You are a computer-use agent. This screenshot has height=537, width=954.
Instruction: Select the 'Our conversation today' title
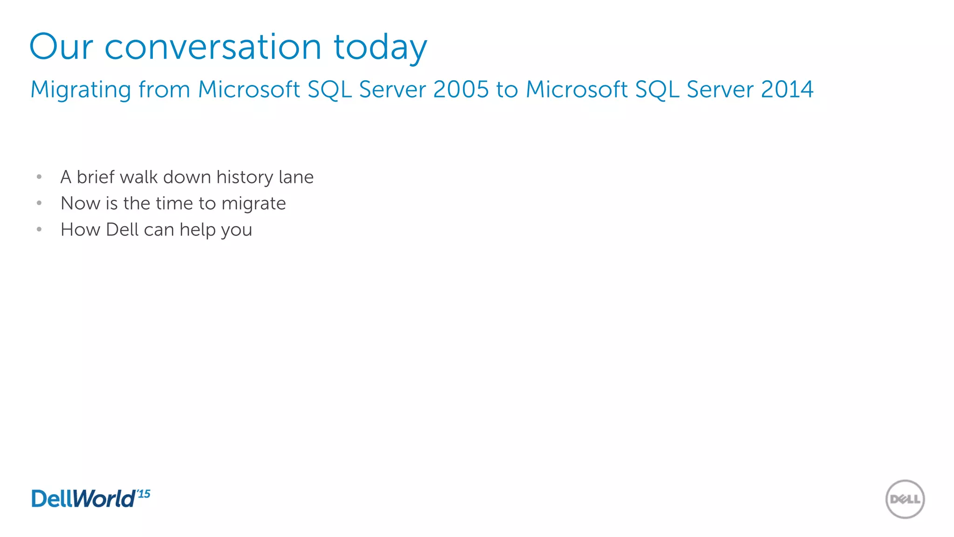(228, 47)
